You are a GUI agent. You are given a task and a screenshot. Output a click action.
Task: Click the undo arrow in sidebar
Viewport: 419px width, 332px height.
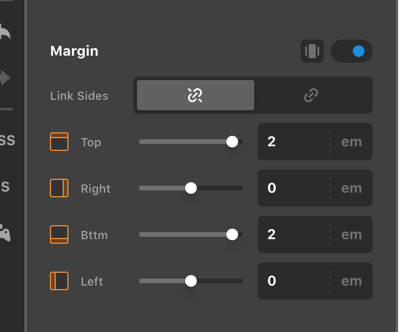click(5, 32)
